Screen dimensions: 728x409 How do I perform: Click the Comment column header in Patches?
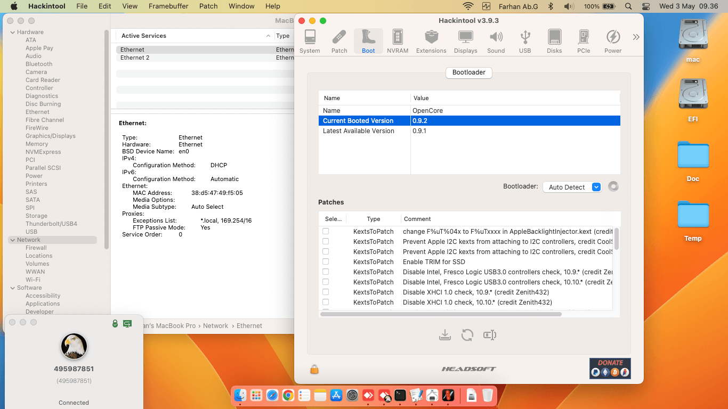(x=510, y=219)
